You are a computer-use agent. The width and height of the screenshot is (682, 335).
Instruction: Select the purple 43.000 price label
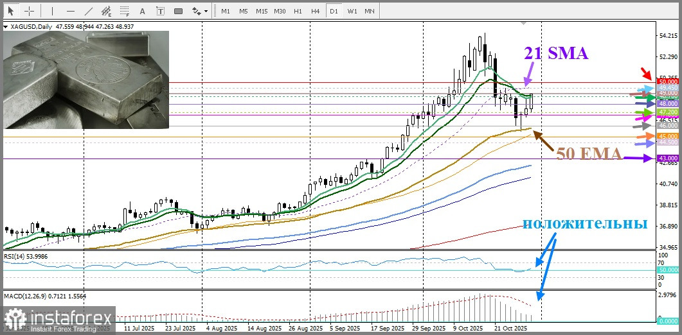pos(668,158)
